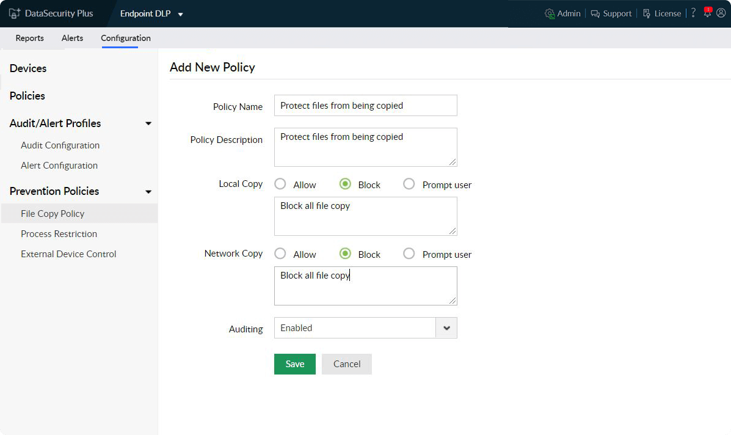Switch to the Reports tab
731x435 pixels.
pos(29,38)
